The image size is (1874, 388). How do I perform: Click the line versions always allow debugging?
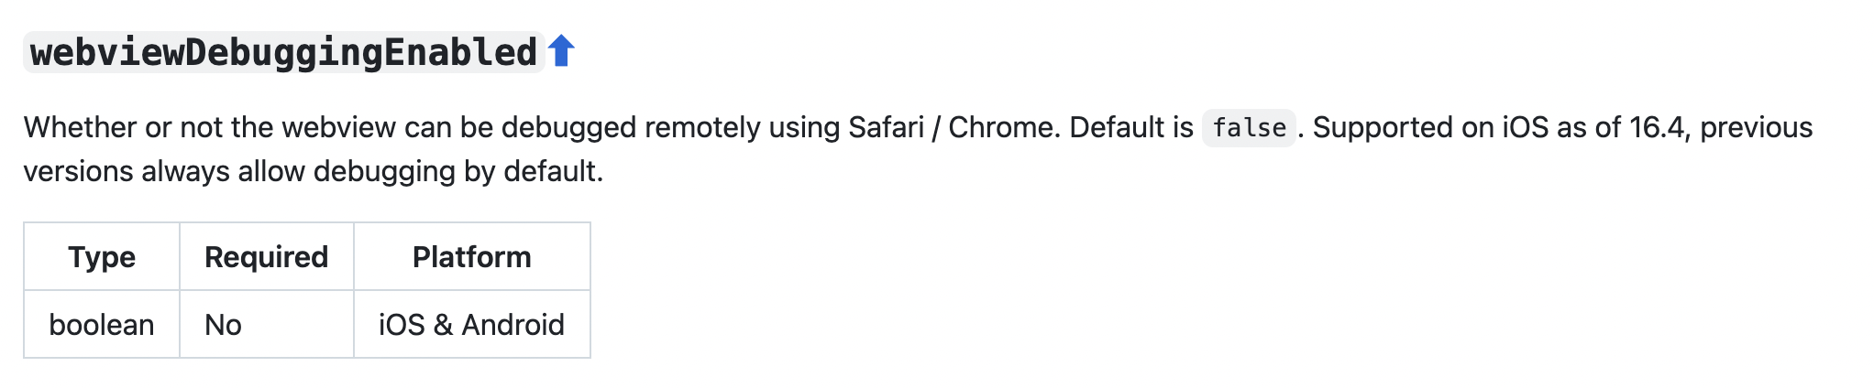point(239,171)
